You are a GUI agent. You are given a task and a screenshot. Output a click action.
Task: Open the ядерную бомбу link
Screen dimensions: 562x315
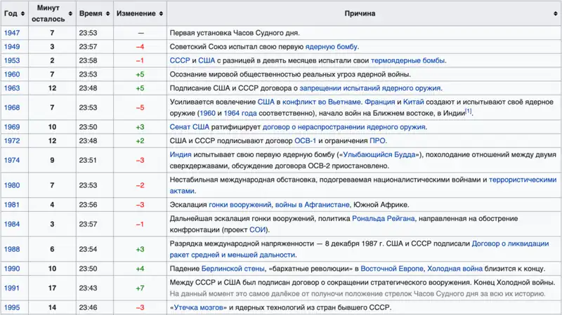coord(331,47)
